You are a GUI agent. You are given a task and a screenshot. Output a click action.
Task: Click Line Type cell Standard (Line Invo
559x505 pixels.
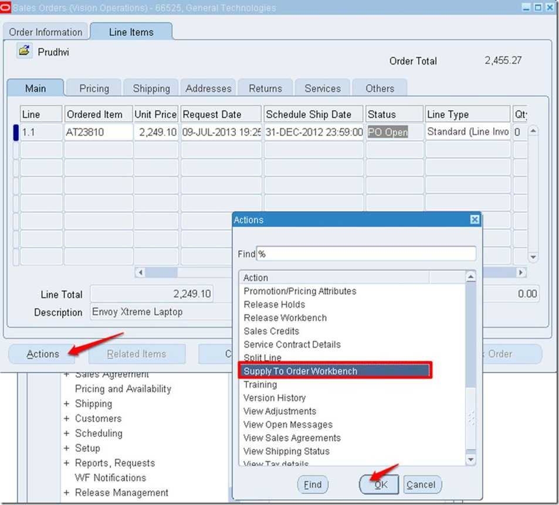tap(467, 132)
